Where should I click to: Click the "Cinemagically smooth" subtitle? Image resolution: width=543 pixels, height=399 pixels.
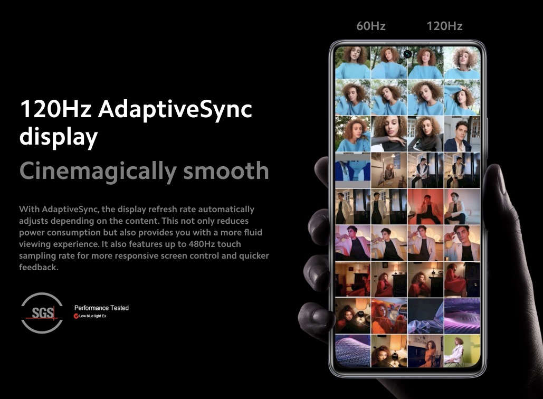click(144, 170)
